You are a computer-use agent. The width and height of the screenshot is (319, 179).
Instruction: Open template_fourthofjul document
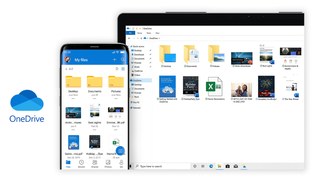[x=266, y=88]
